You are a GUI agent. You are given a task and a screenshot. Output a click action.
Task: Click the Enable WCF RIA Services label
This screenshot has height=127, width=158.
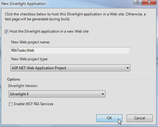click(34, 104)
